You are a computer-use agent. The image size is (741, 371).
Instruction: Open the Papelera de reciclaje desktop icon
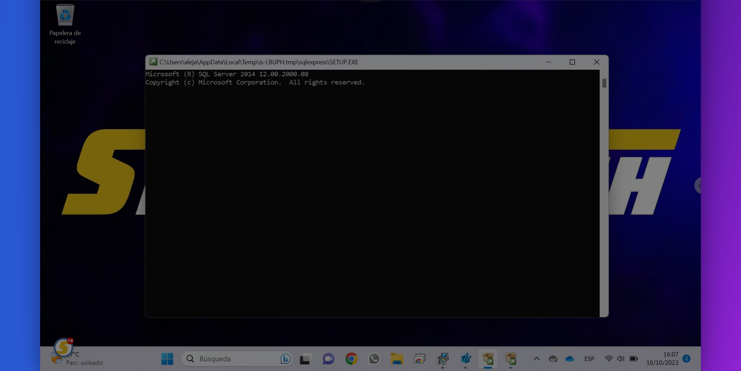point(65,24)
